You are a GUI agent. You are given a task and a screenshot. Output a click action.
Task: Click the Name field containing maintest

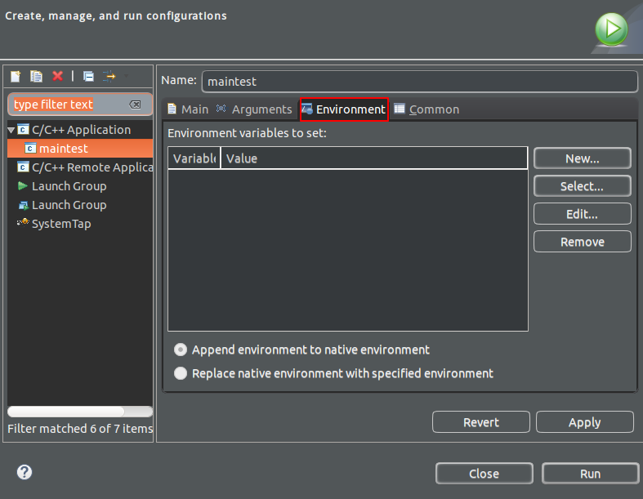[419, 82]
